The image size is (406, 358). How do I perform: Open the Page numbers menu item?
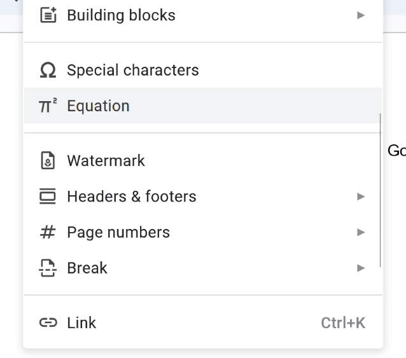118,232
